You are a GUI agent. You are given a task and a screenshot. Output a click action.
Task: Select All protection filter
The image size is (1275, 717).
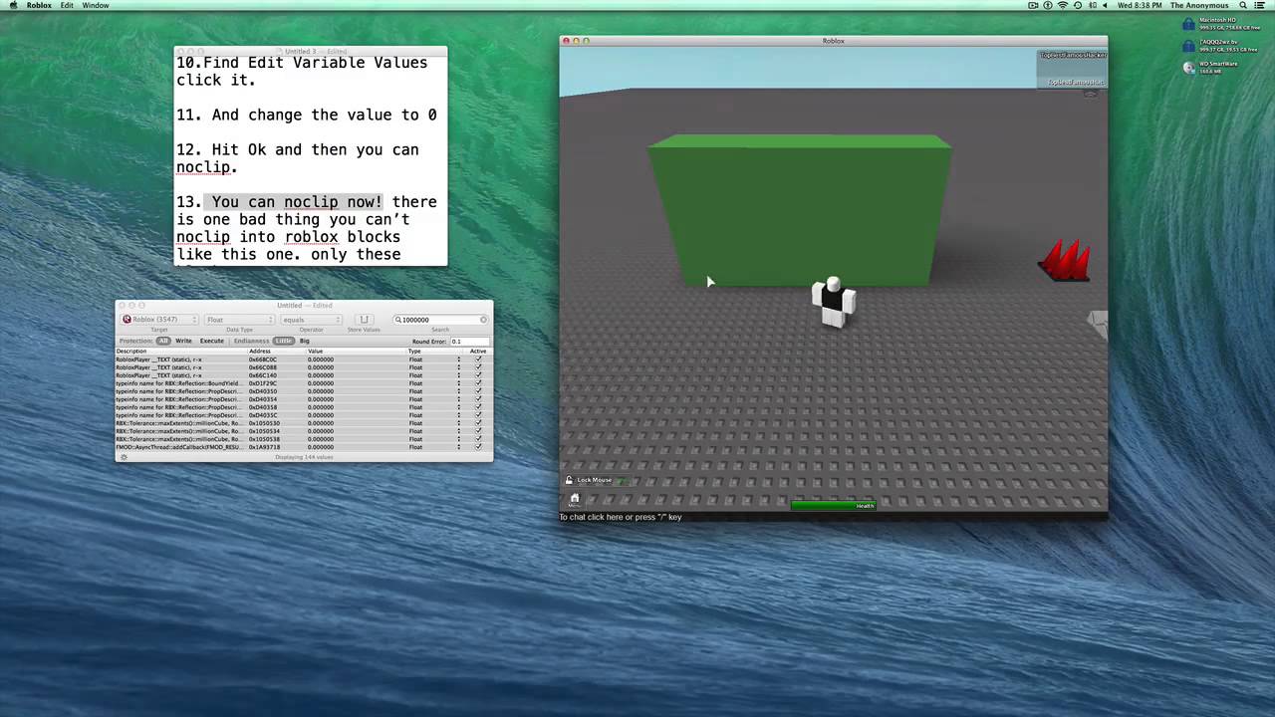pyautogui.click(x=163, y=341)
